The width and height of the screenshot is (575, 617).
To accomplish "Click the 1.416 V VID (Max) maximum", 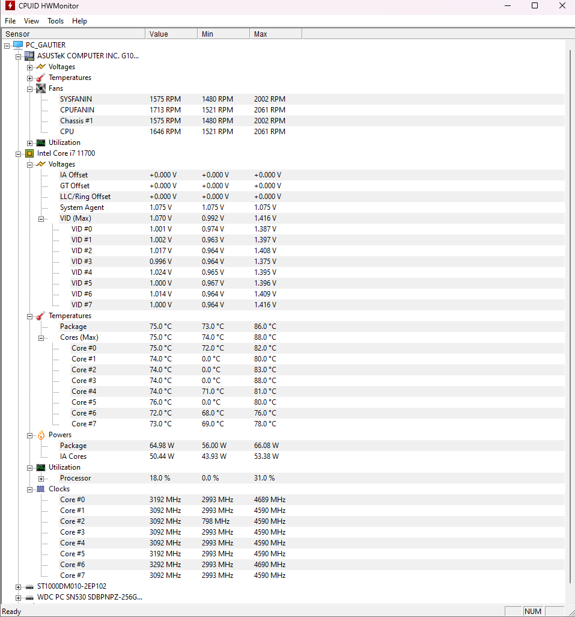I will click(265, 218).
